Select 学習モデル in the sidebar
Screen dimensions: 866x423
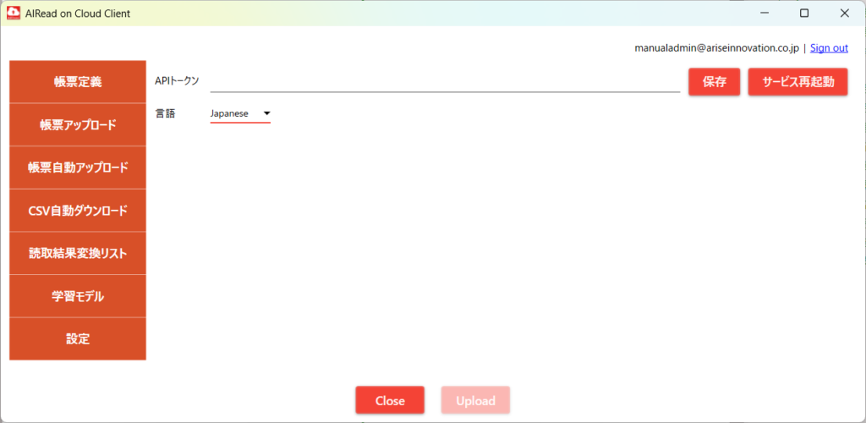(78, 296)
